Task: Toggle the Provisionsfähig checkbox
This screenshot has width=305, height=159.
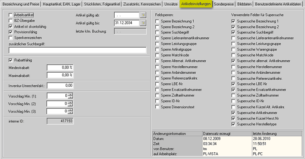Action: [10, 32]
